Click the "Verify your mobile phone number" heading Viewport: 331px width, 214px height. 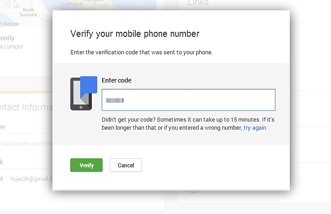click(x=135, y=34)
